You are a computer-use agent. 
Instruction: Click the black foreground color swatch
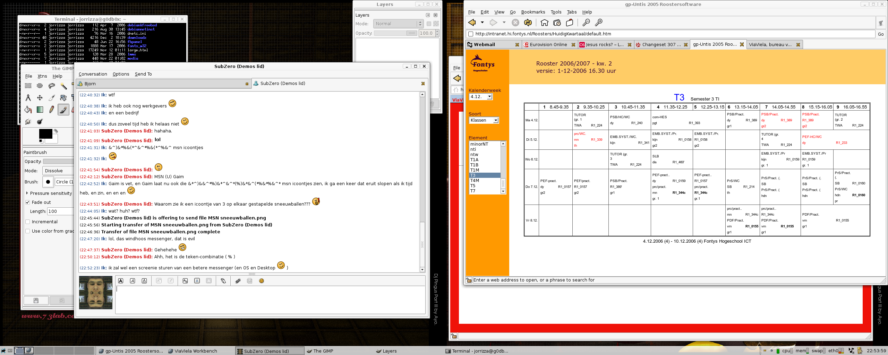(45, 133)
